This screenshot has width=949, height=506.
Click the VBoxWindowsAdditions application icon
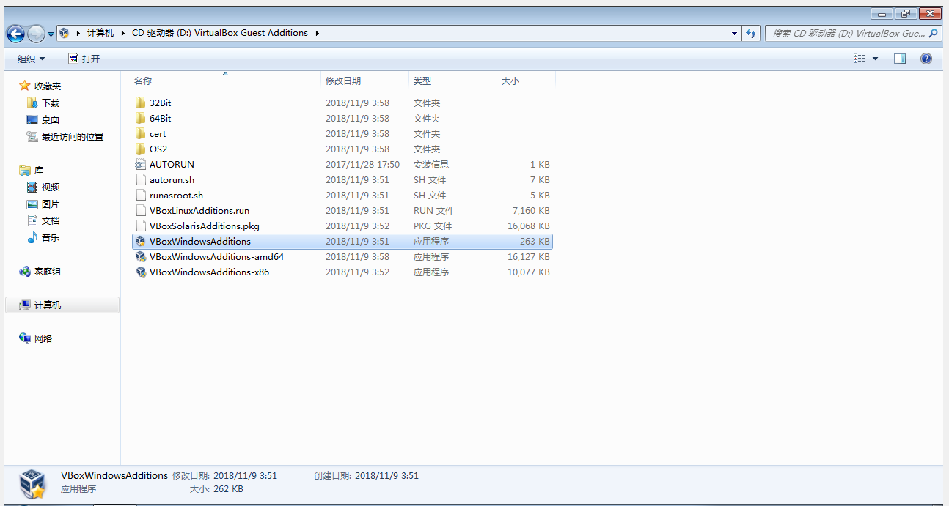click(x=141, y=241)
